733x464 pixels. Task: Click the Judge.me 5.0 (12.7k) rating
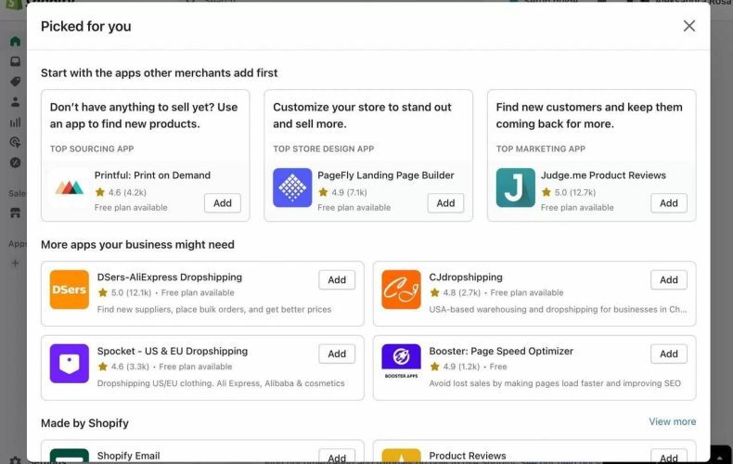click(569, 192)
